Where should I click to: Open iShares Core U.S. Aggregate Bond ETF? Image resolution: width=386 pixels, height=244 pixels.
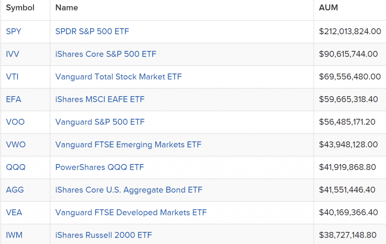coord(129,190)
